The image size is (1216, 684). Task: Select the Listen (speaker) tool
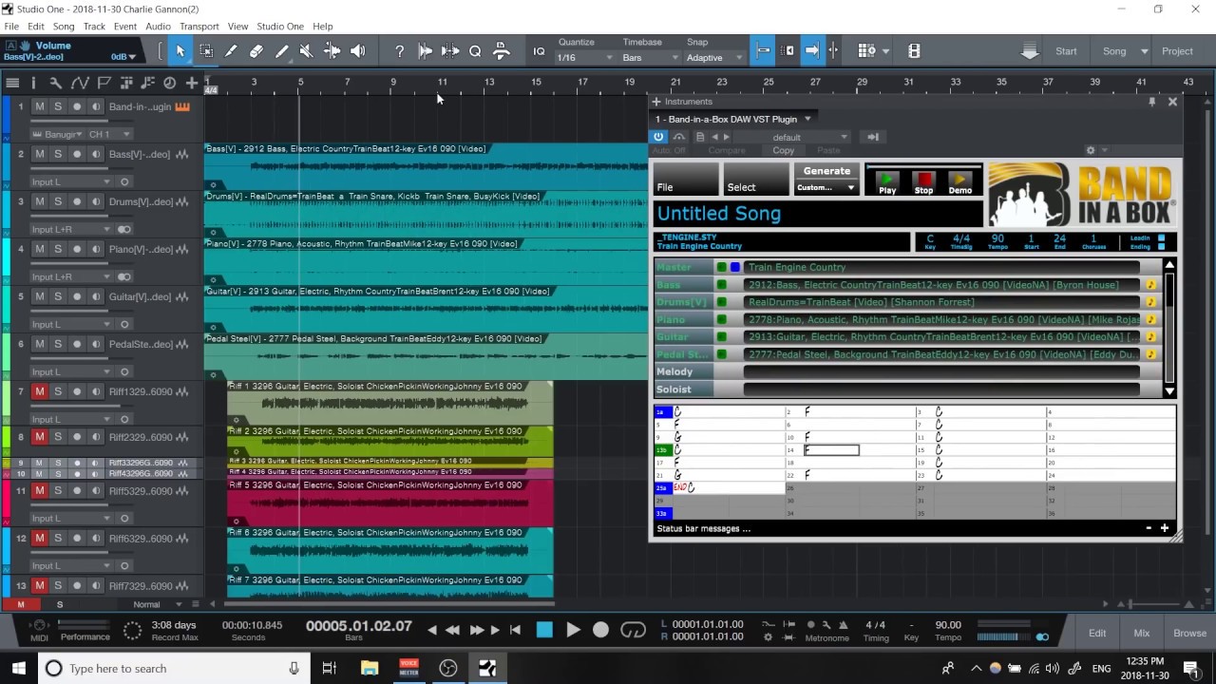click(358, 51)
